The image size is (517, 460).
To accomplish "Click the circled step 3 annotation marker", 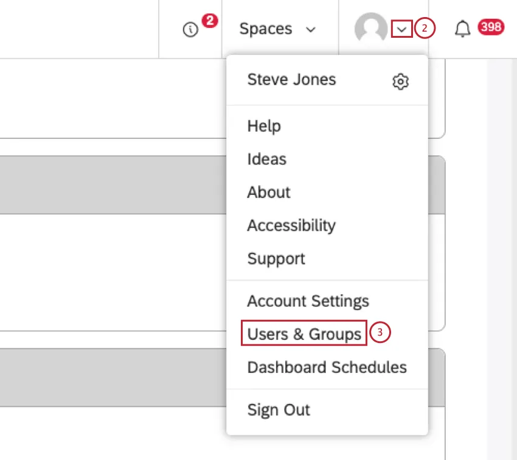I will pos(378,334).
